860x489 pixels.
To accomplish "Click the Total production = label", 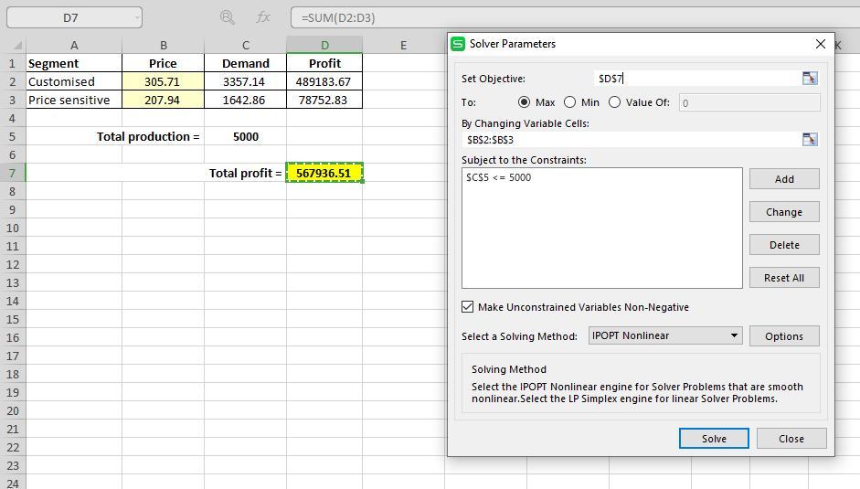I will tap(148, 137).
